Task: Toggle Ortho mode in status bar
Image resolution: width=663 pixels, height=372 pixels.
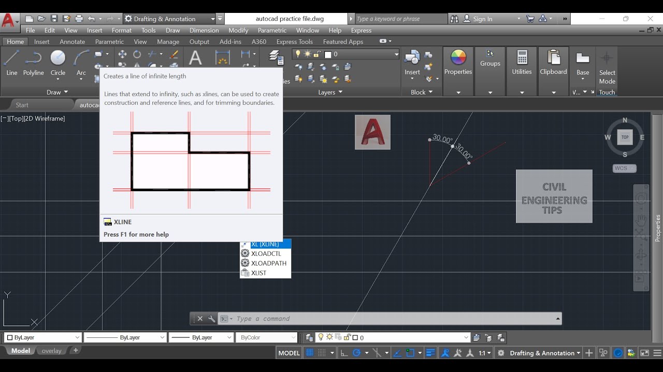Action: [343, 353]
